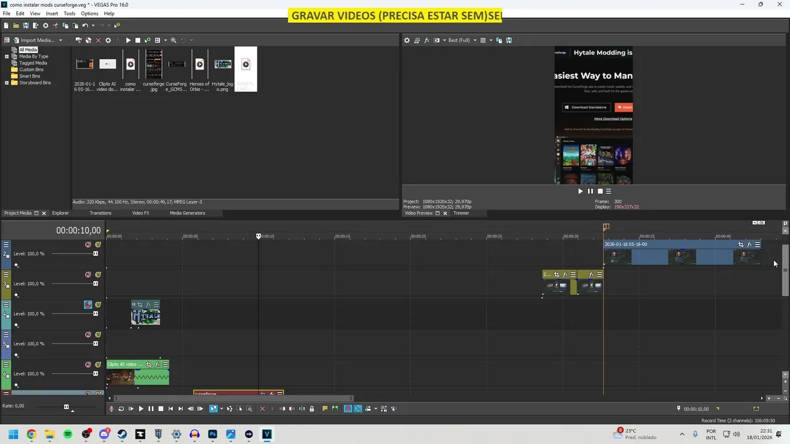Click Event Pan/Crop on 2026-01-16 clip
The image size is (790, 444).
pos(741,245)
